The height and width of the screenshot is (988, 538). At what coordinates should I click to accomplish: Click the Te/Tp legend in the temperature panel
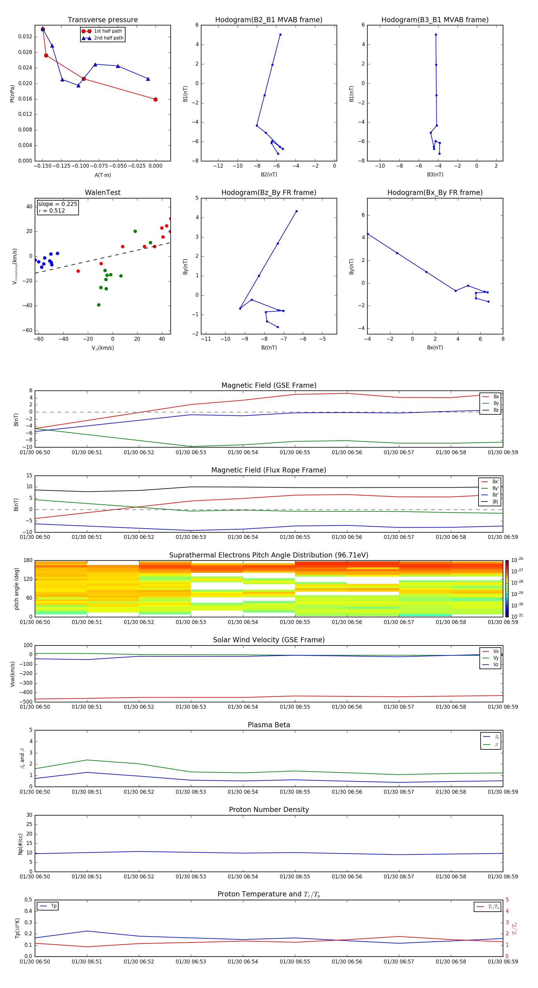click(x=487, y=907)
